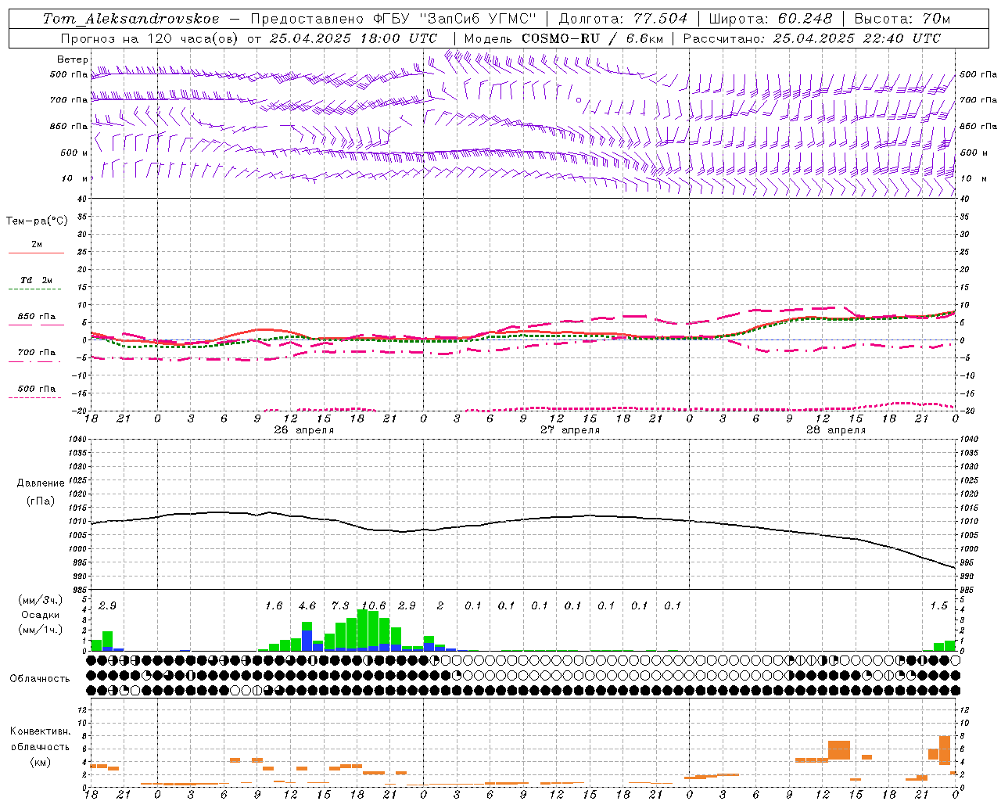Click the Давление pressure panel title
This screenshot has height=801, width=1001.
[x=41, y=483]
